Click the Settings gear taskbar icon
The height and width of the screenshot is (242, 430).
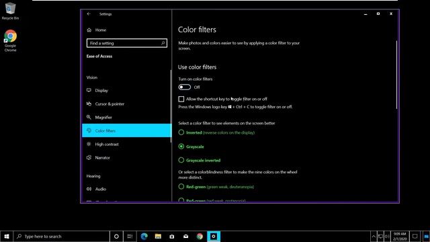click(214, 236)
